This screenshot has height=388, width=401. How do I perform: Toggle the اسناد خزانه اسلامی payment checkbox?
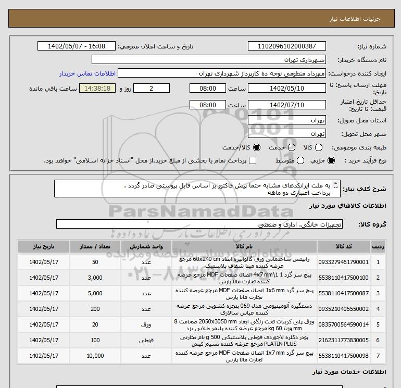253,160
